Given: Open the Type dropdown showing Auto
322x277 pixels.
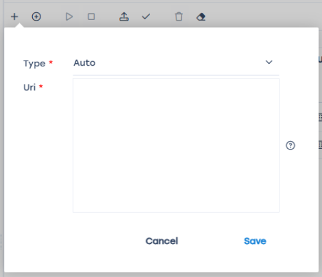Looking at the screenshot, I should tap(176, 63).
